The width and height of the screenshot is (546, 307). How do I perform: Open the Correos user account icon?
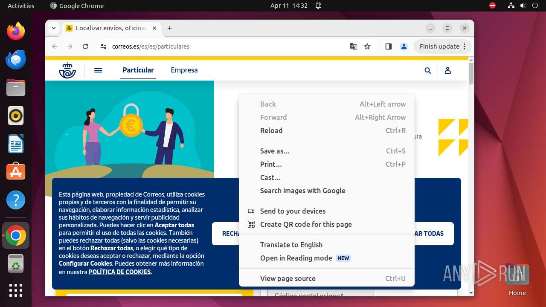448,71
